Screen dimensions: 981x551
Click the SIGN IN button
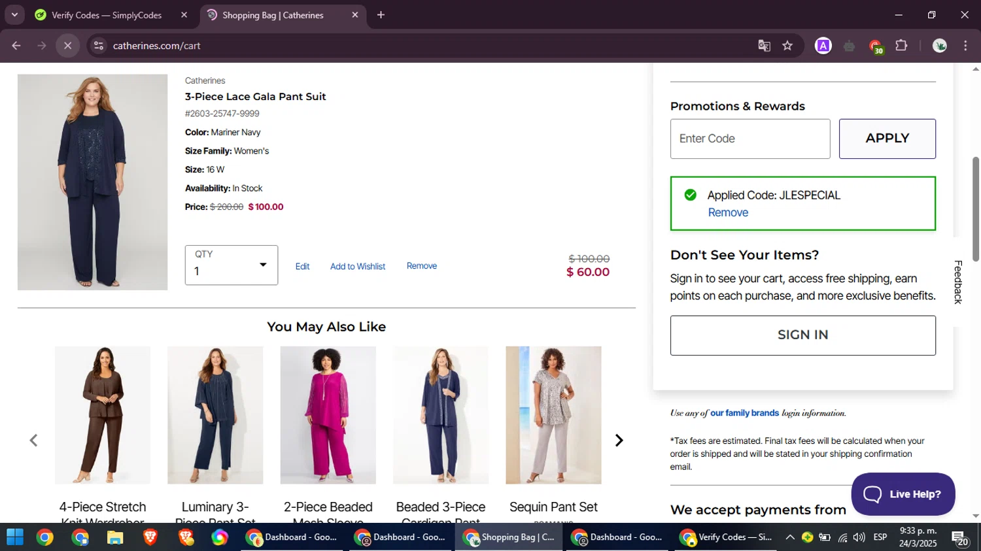(x=802, y=335)
